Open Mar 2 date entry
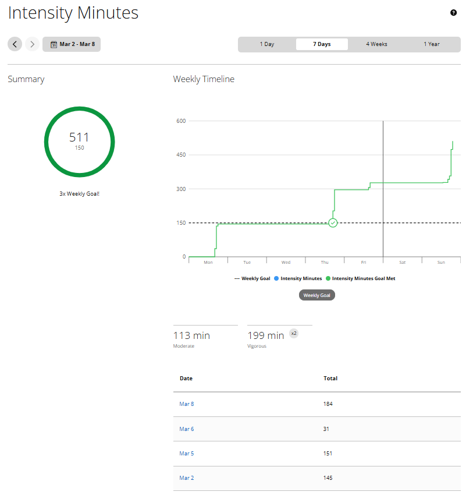Image resolution: width=473 pixels, height=495 pixels. (186, 478)
